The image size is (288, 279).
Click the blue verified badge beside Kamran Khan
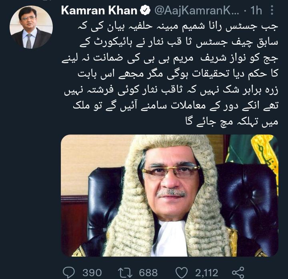[145, 10]
